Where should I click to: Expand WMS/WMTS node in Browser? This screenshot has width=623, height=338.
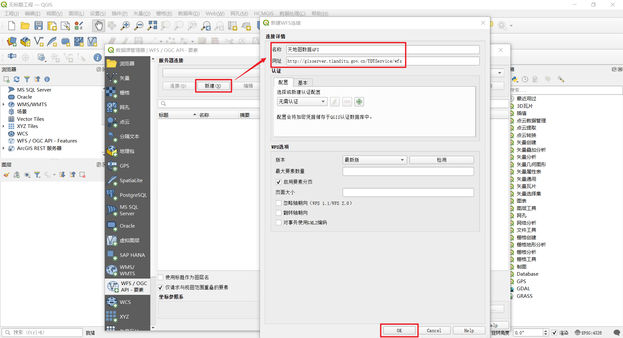click(4, 105)
